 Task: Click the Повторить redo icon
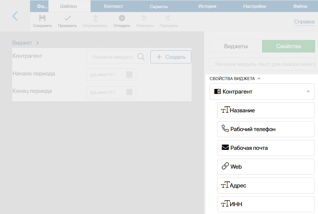tap(168, 18)
